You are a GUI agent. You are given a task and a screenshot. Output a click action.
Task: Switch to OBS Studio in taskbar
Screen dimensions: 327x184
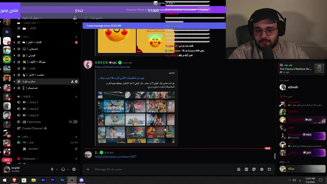click(72, 180)
